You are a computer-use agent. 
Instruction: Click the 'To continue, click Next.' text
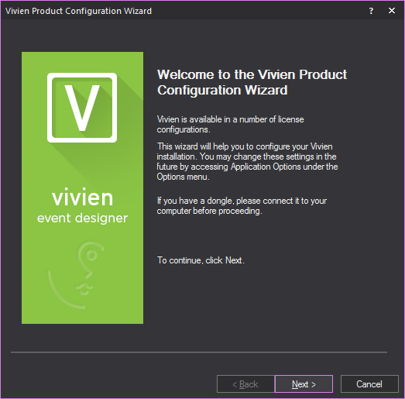pyautogui.click(x=201, y=260)
